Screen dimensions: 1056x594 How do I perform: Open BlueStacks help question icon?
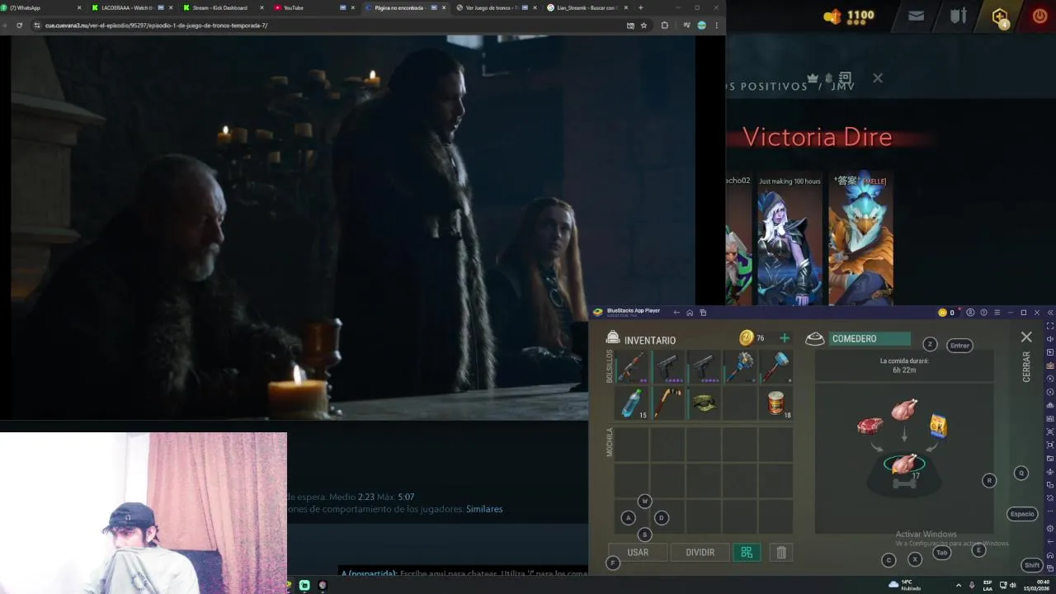(983, 313)
